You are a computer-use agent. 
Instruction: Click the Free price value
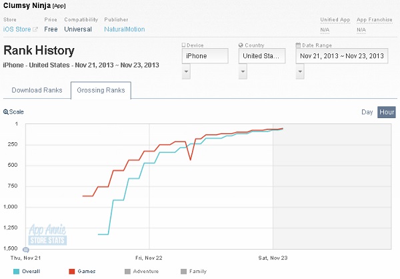coord(51,29)
